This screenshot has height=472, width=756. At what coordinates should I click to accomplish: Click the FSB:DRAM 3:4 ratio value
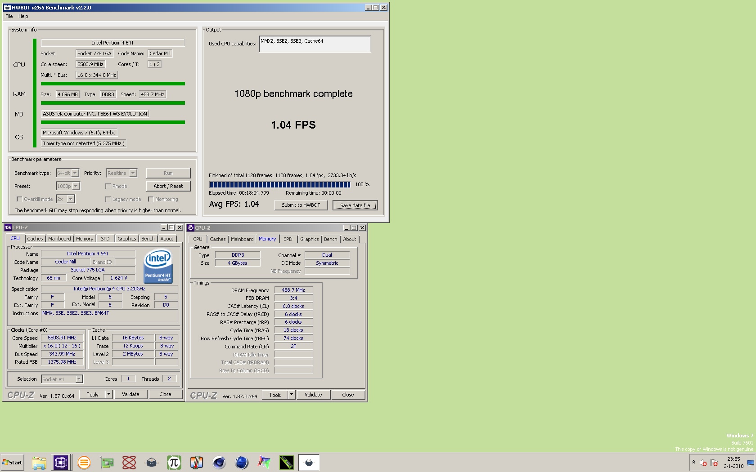click(293, 298)
